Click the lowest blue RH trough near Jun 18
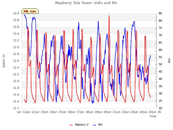This screenshot has height=130, width=173. (93, 103)
